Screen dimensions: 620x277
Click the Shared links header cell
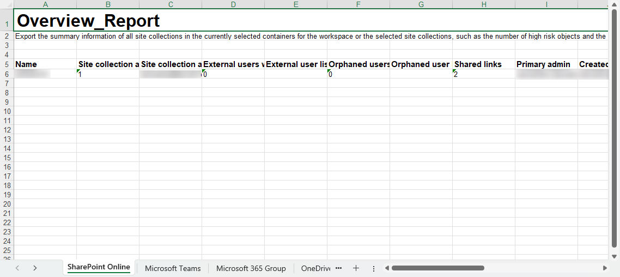tap(484, 64)
